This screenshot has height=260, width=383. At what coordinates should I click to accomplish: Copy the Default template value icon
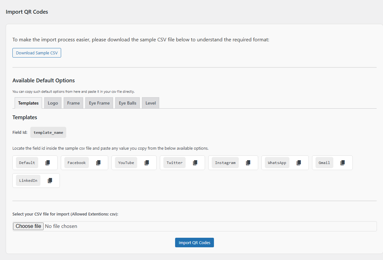pos(48,163)
